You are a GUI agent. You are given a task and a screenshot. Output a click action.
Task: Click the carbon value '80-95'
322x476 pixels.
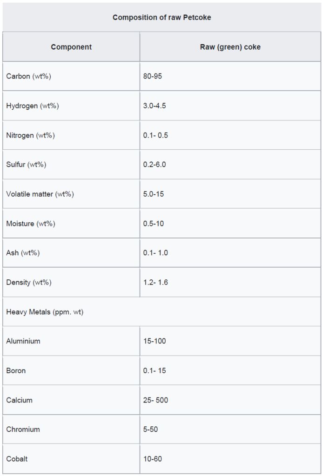[x=153, y=76]
